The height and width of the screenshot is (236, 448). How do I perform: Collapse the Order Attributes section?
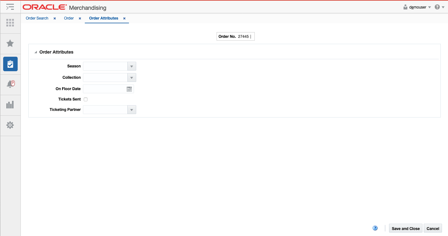(x=36, y=52)
